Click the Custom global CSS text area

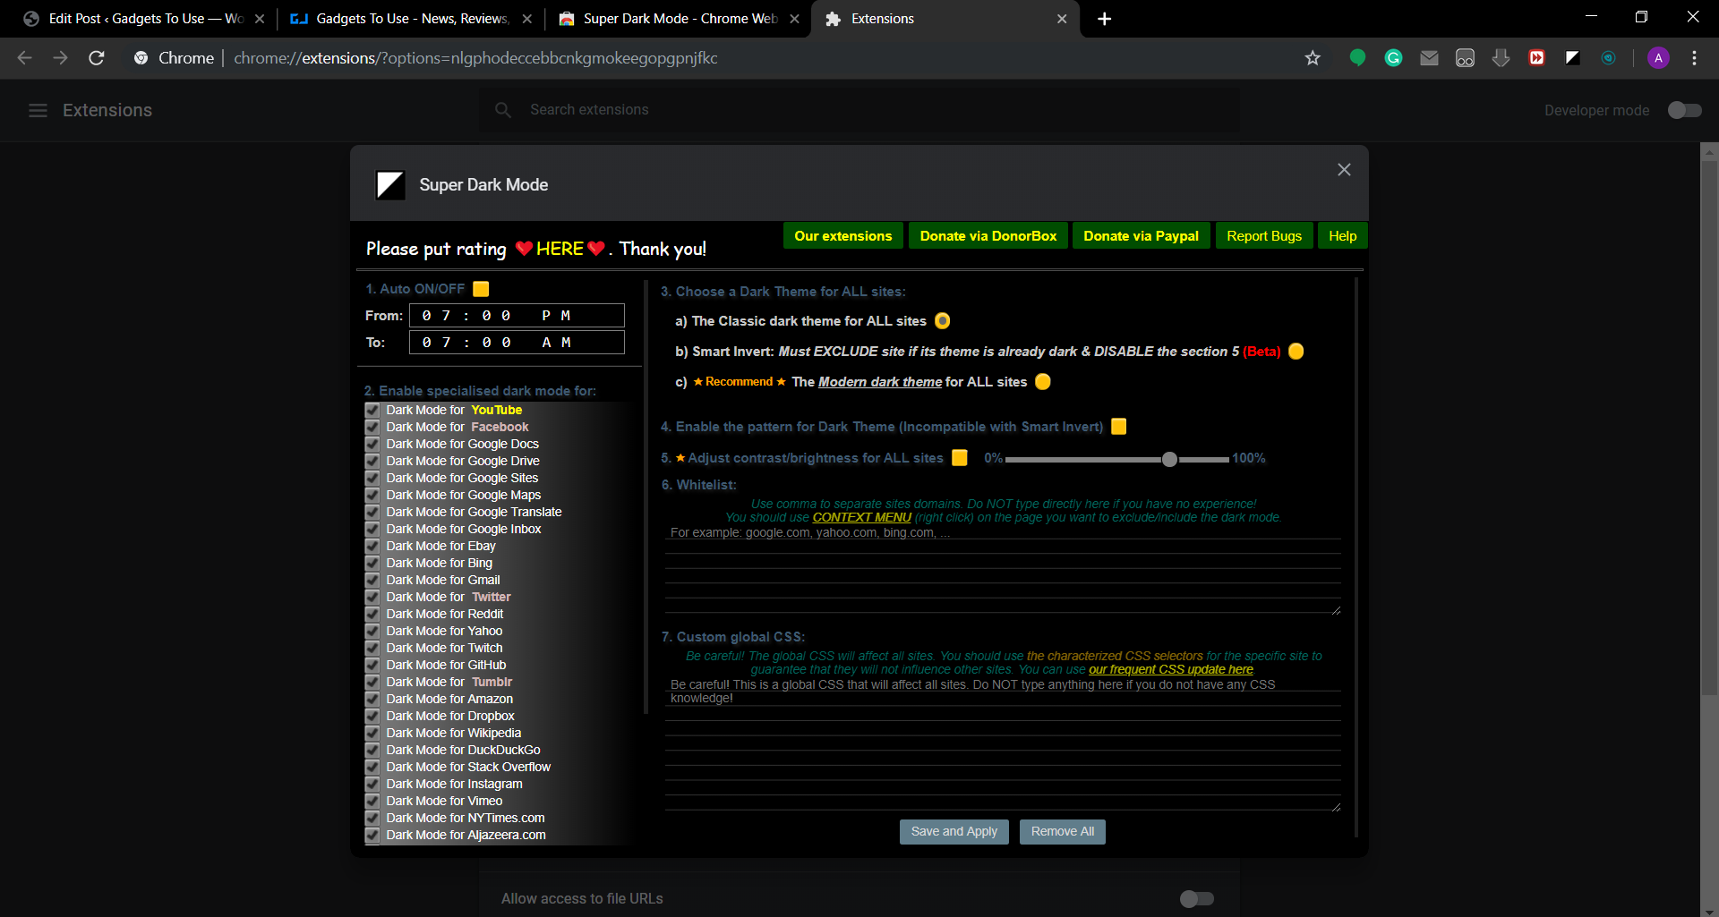click(1003, 744)
